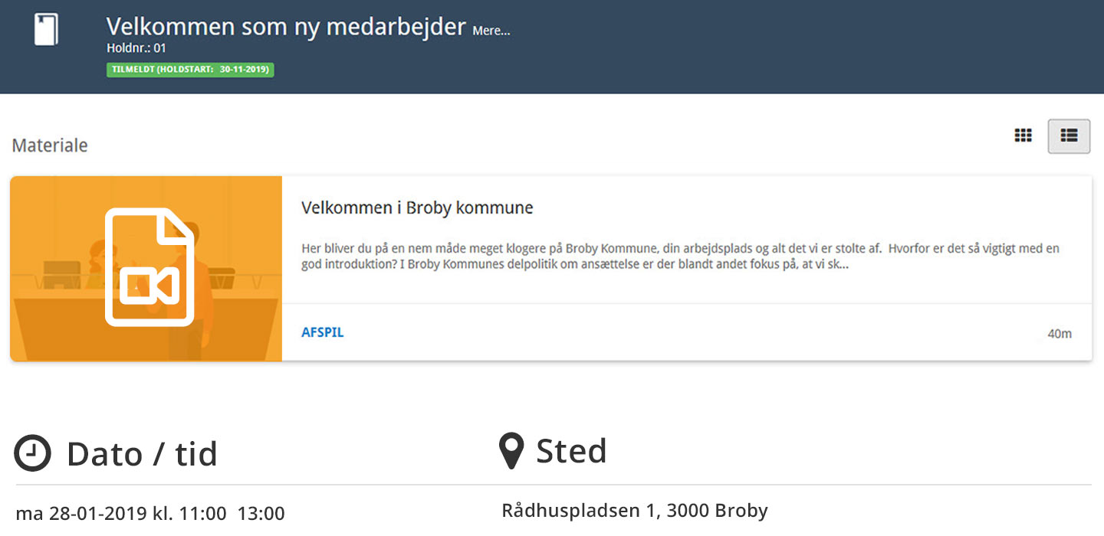Click the course book icon in header

click(x=46, y=29)
